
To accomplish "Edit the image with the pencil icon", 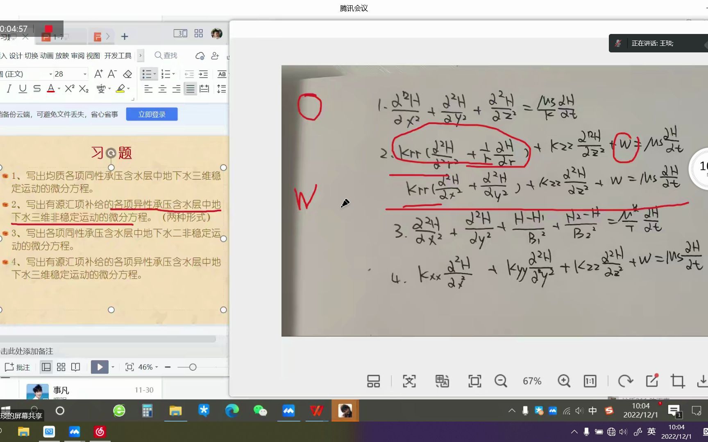I will [x=652, y=380].
